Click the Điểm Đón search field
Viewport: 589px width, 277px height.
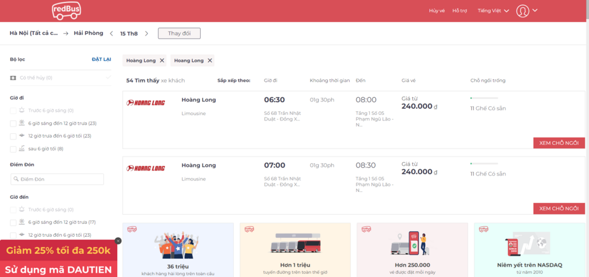57,179
